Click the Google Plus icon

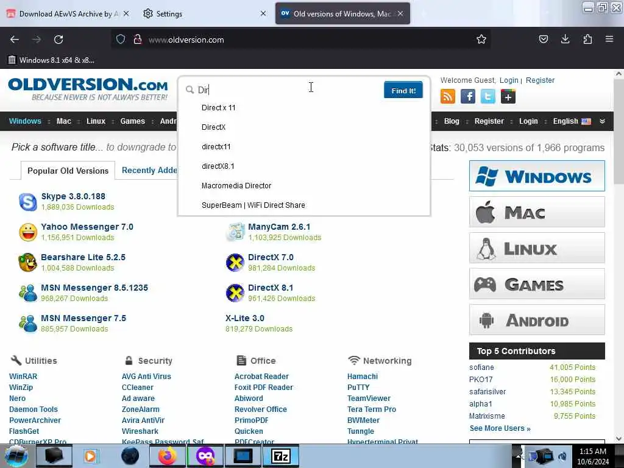click(x=508, y=96)
